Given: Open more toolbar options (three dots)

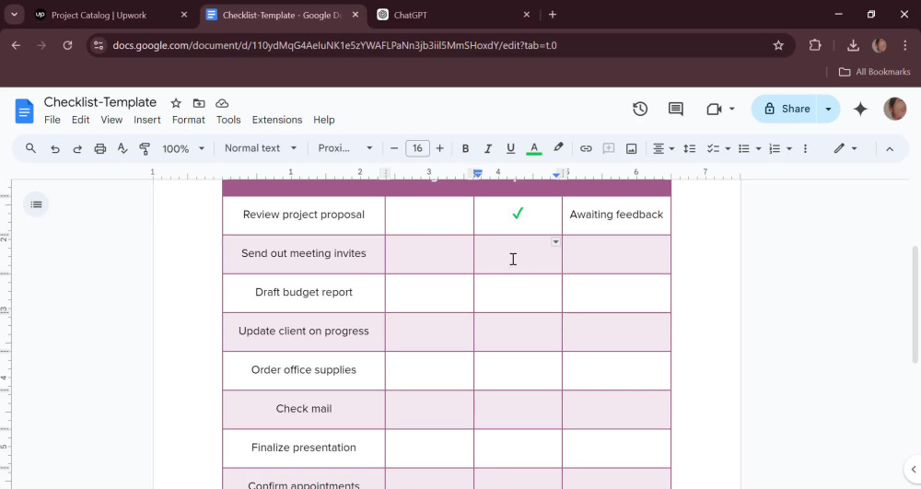Looking at the screenshot, I should 805,148.
